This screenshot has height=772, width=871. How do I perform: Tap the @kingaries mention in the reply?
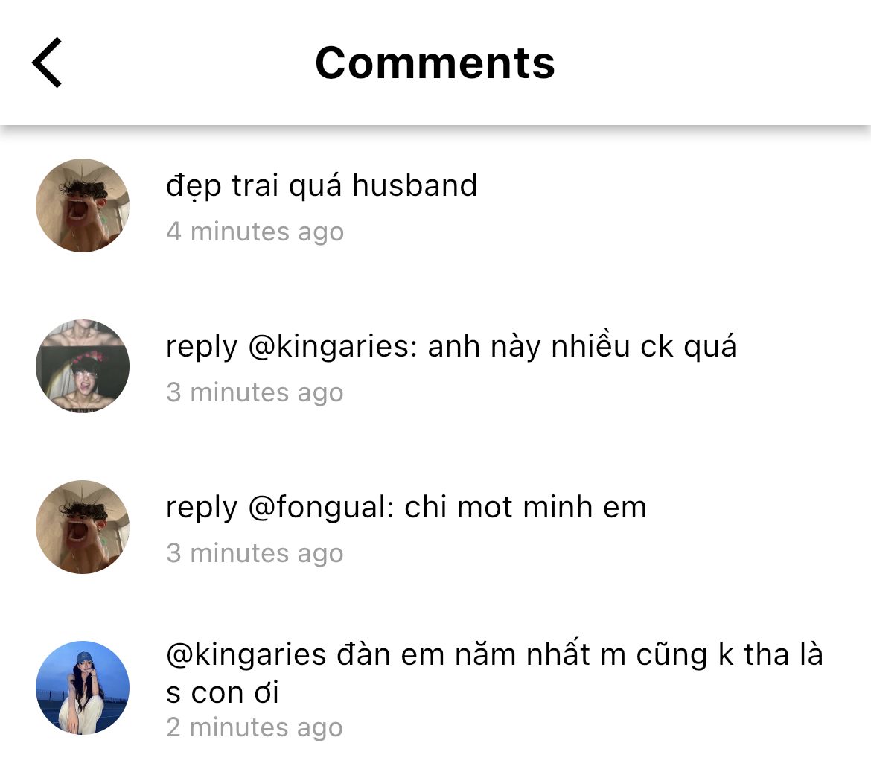[x=331, y=347]
